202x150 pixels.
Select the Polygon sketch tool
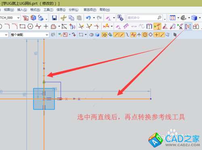click(30, 26)
